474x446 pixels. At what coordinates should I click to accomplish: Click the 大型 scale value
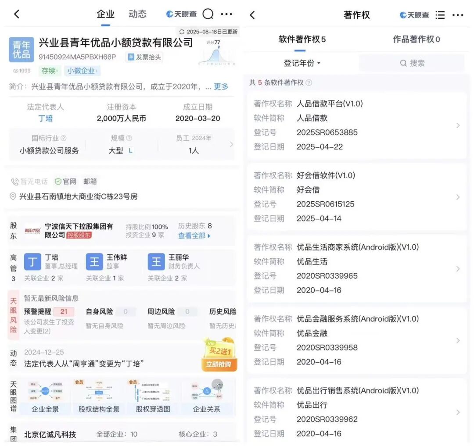(x=115, y=150)
